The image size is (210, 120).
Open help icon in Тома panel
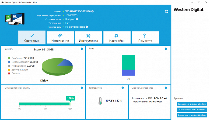[166, 49]
